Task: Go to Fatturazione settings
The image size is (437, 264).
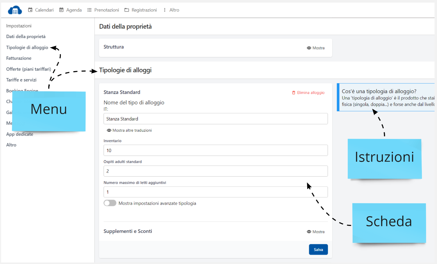Action: (19, 58)
